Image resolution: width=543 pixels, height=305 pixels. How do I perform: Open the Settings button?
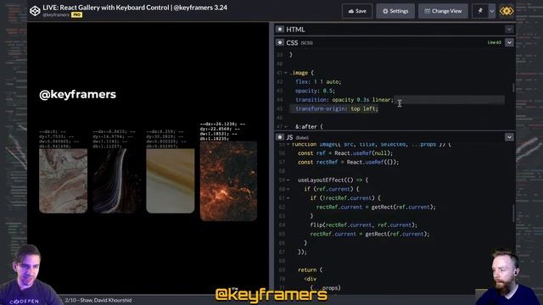coord(395,11)
